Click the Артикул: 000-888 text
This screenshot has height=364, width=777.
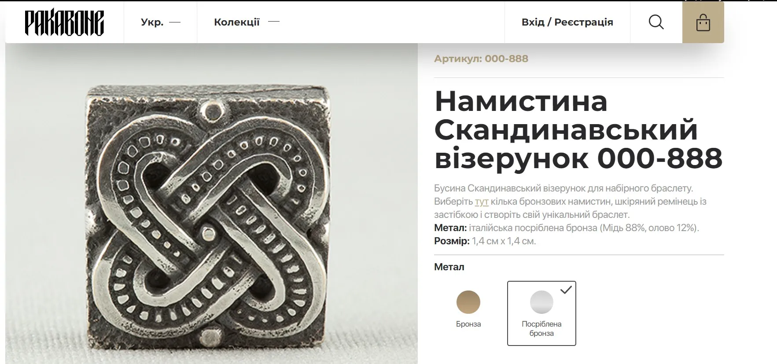pos(481,59)
